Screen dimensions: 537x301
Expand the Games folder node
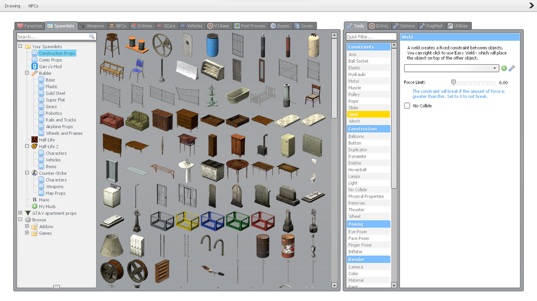27,233
